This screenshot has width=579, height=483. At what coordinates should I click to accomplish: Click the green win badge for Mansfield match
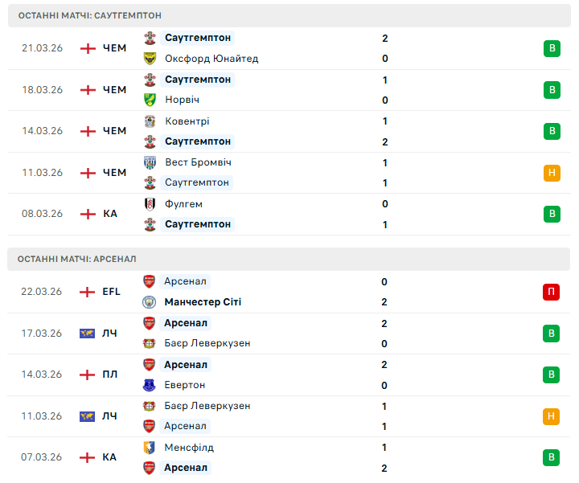click(x=551, y=457)
